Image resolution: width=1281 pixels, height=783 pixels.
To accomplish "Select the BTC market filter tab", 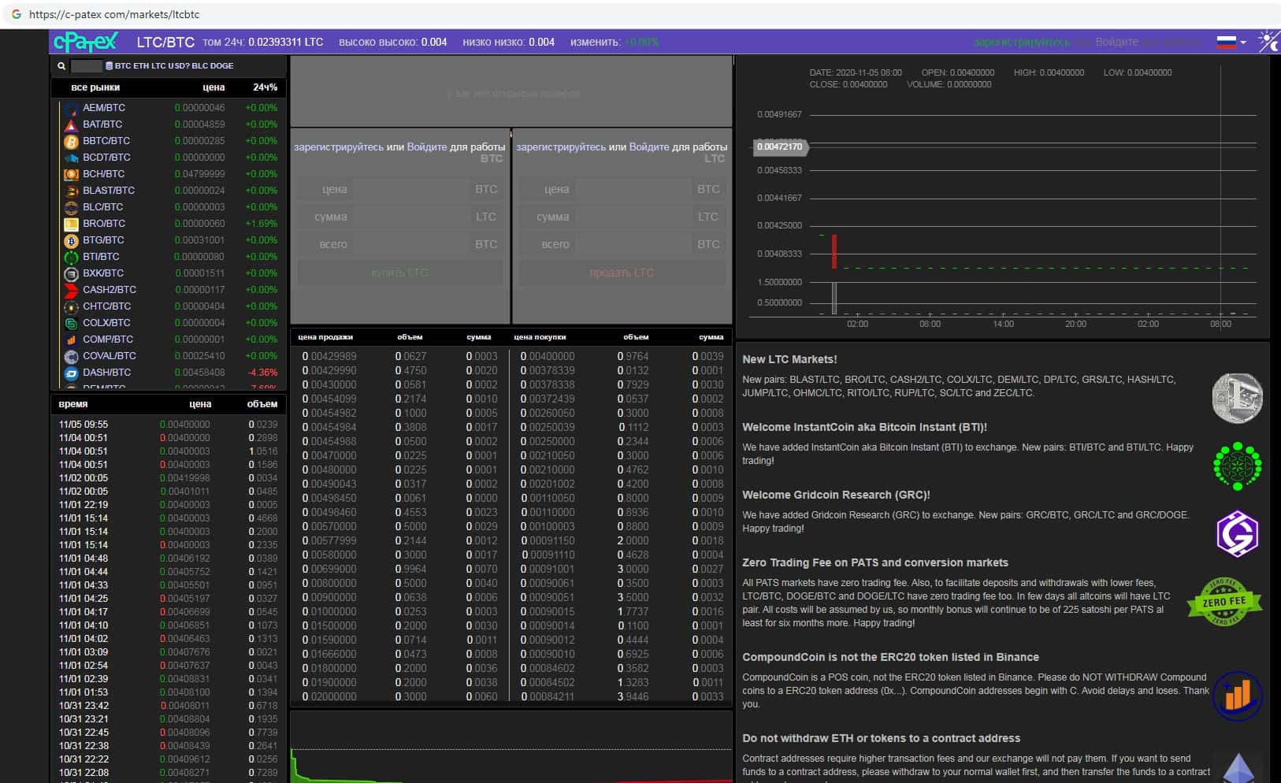I will click(x=123, y=66).
